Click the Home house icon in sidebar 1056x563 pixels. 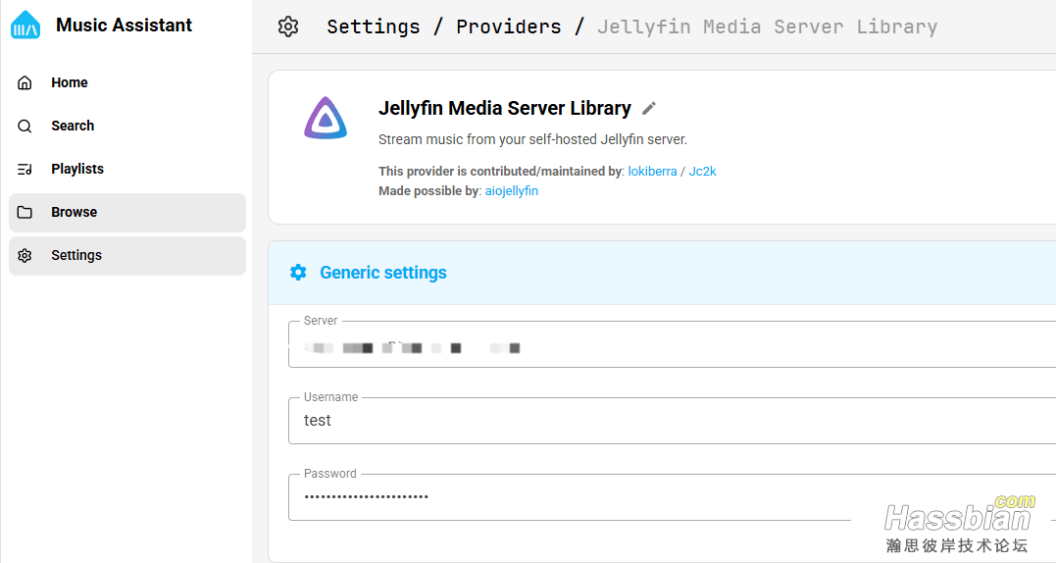(25, 83)
